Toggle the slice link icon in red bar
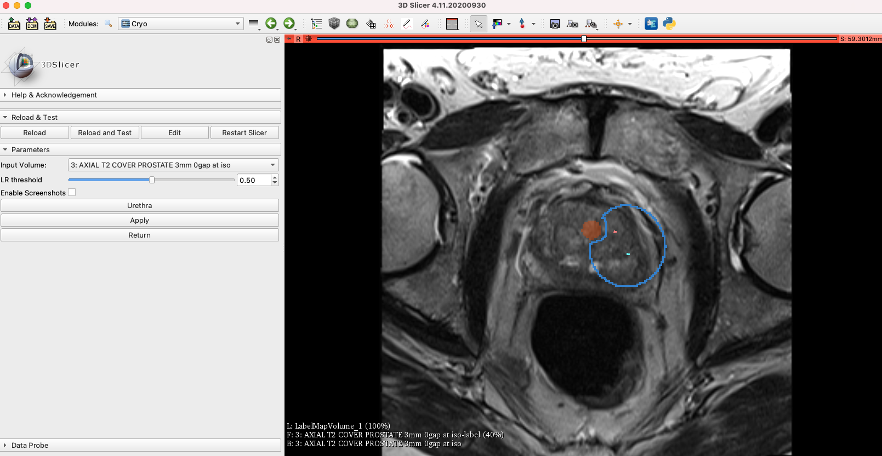Image resolution: width=882 pixels, height=456 pixels. click(308, 39)
